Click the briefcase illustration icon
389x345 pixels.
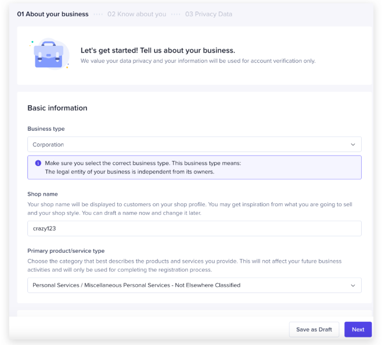tap(49, 55)
